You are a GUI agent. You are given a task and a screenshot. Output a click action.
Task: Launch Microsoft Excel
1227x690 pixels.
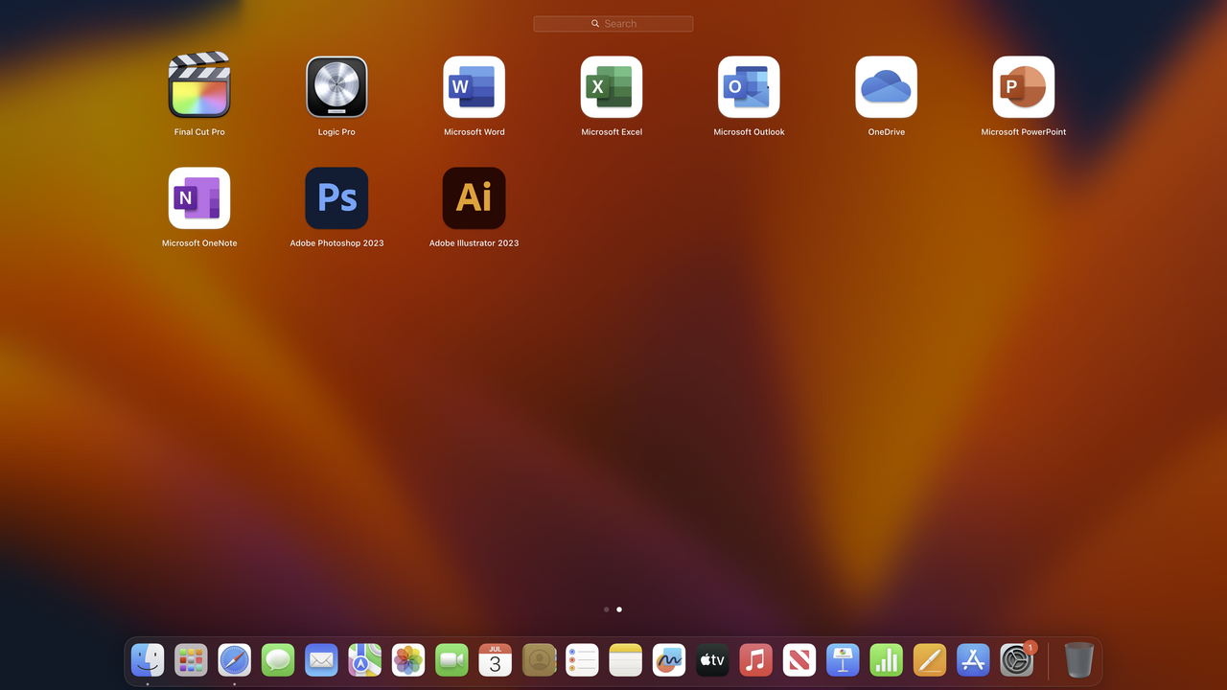(x=612, y=86)
